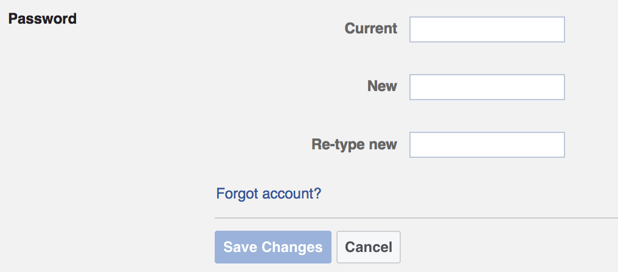
Task: Place cursor in the middle password box
Action: coord(487,87)
